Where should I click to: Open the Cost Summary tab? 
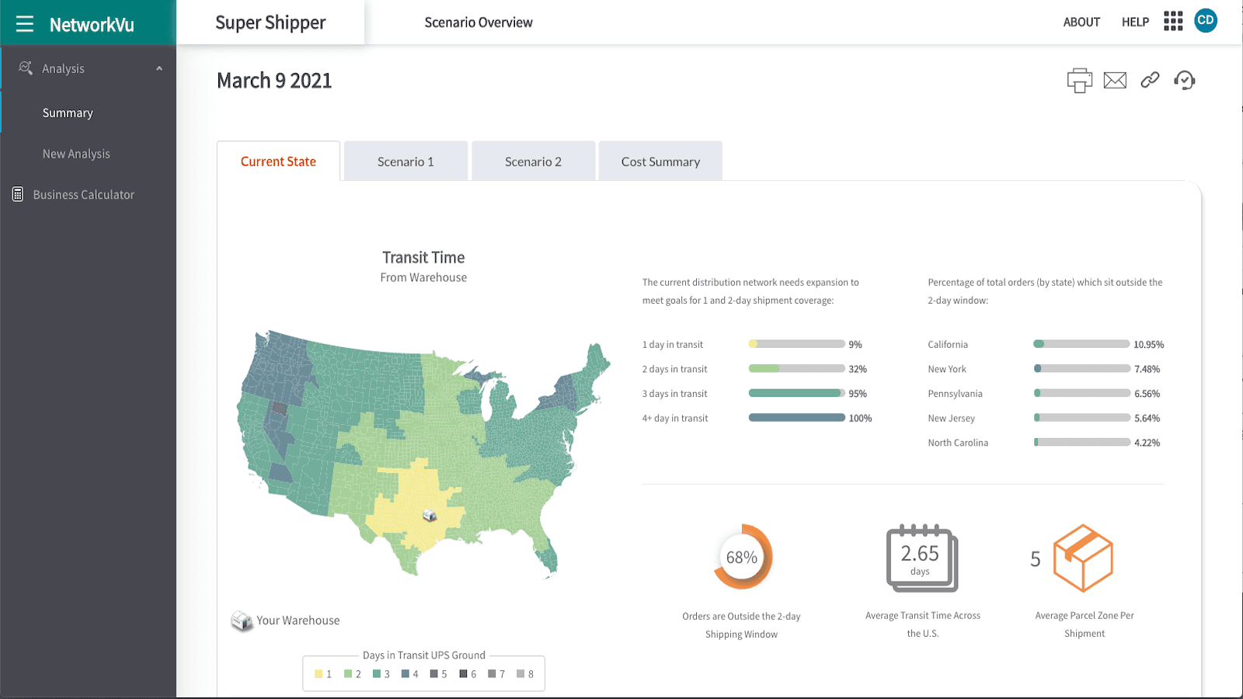(x=660, y=161)
